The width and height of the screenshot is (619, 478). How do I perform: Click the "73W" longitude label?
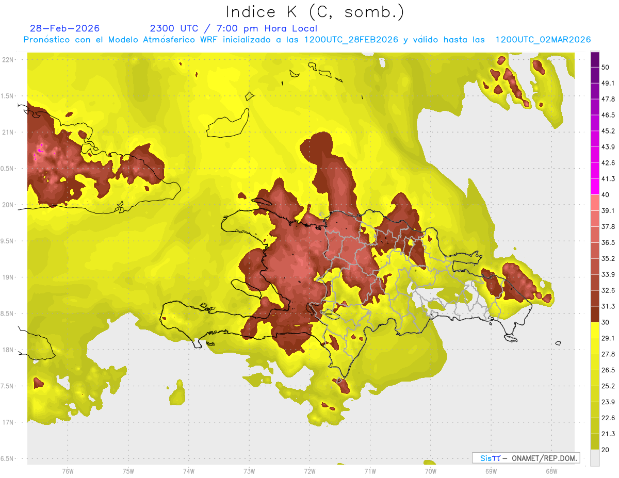pyautogui.click(x=249, y=471)
